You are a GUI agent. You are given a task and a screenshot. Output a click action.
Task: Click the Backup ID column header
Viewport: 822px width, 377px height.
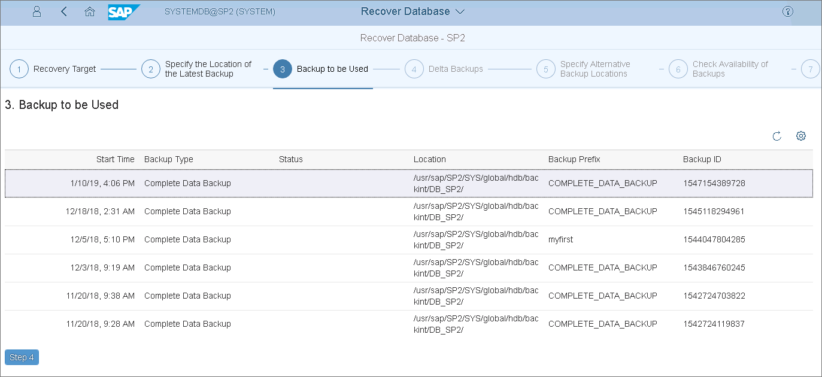coord(702,159)
